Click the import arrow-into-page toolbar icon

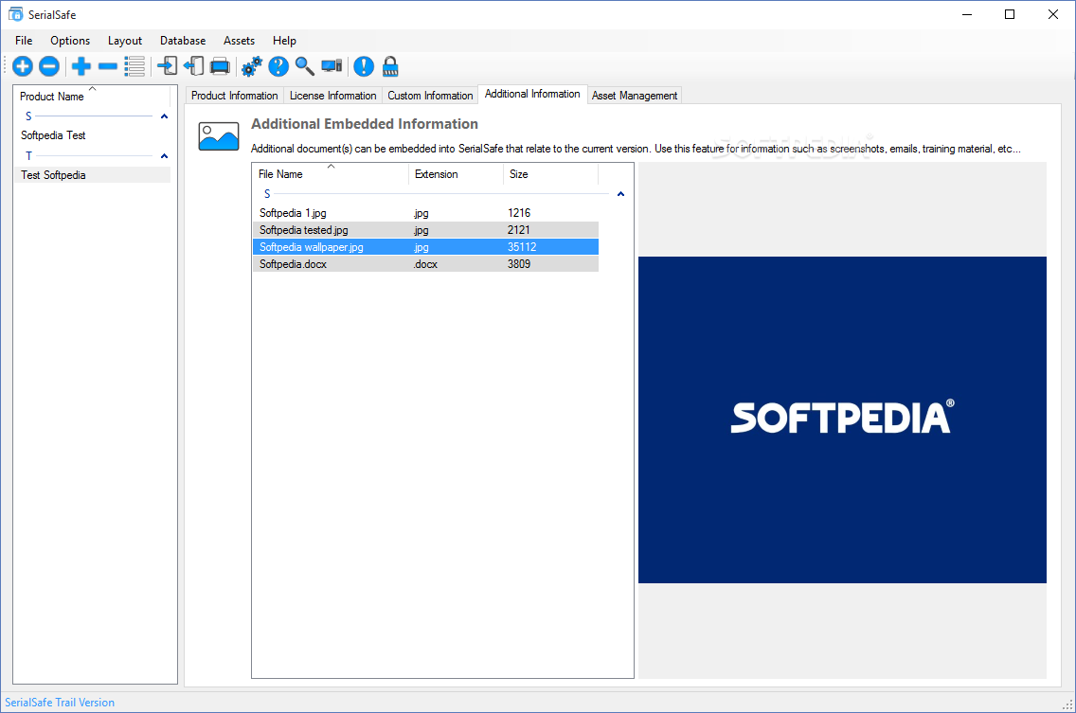point(168,66)
